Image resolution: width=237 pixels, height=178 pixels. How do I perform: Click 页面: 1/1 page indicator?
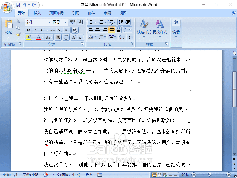pos(10,175)
